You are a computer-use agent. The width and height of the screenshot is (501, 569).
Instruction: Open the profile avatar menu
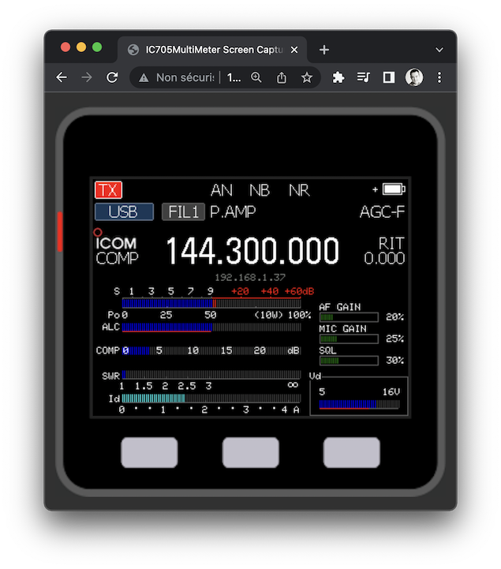click(414, 77)
